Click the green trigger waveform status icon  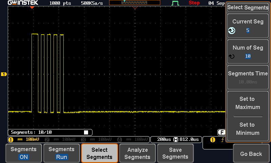point(175,3)
